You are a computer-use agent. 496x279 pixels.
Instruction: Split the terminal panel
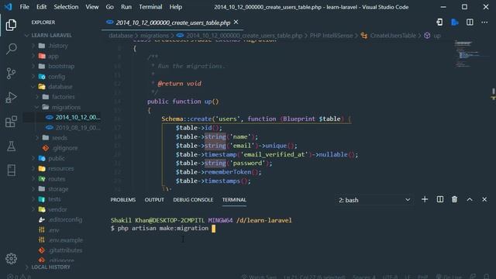tap(439, 199)
